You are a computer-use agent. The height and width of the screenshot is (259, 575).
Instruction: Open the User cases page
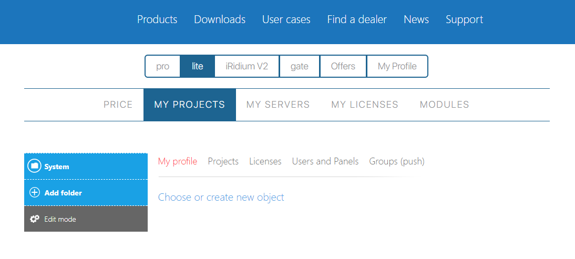pyautogui.click(x=286, y=19)
